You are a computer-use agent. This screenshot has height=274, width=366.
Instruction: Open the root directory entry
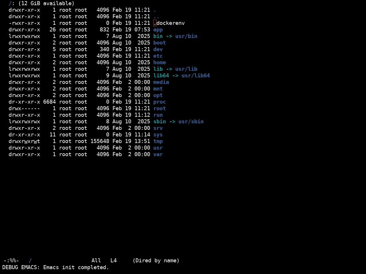pyautogui.click(x=160, y=108)
